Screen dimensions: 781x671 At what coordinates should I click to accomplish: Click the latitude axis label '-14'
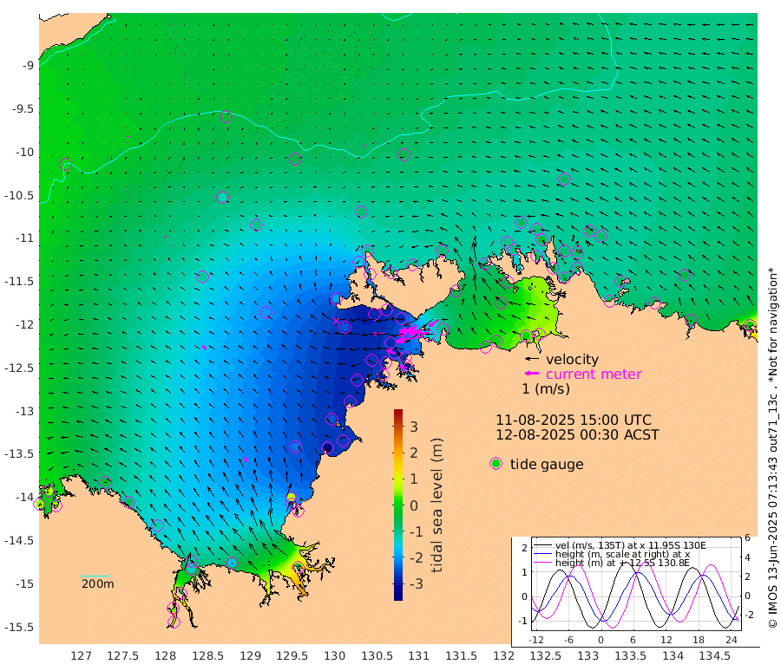25,497
